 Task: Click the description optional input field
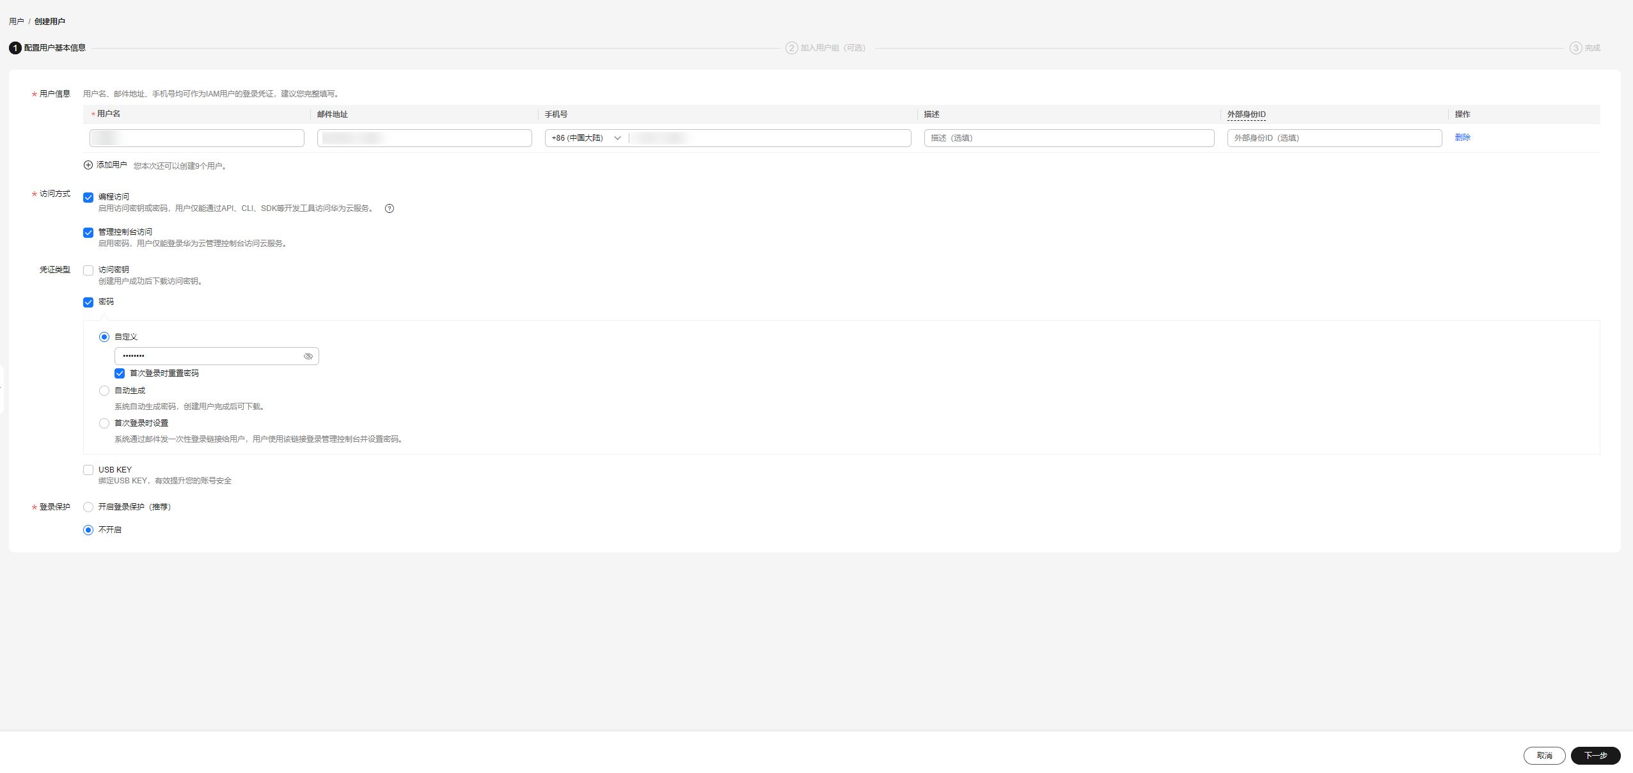tap(1069, 138)
